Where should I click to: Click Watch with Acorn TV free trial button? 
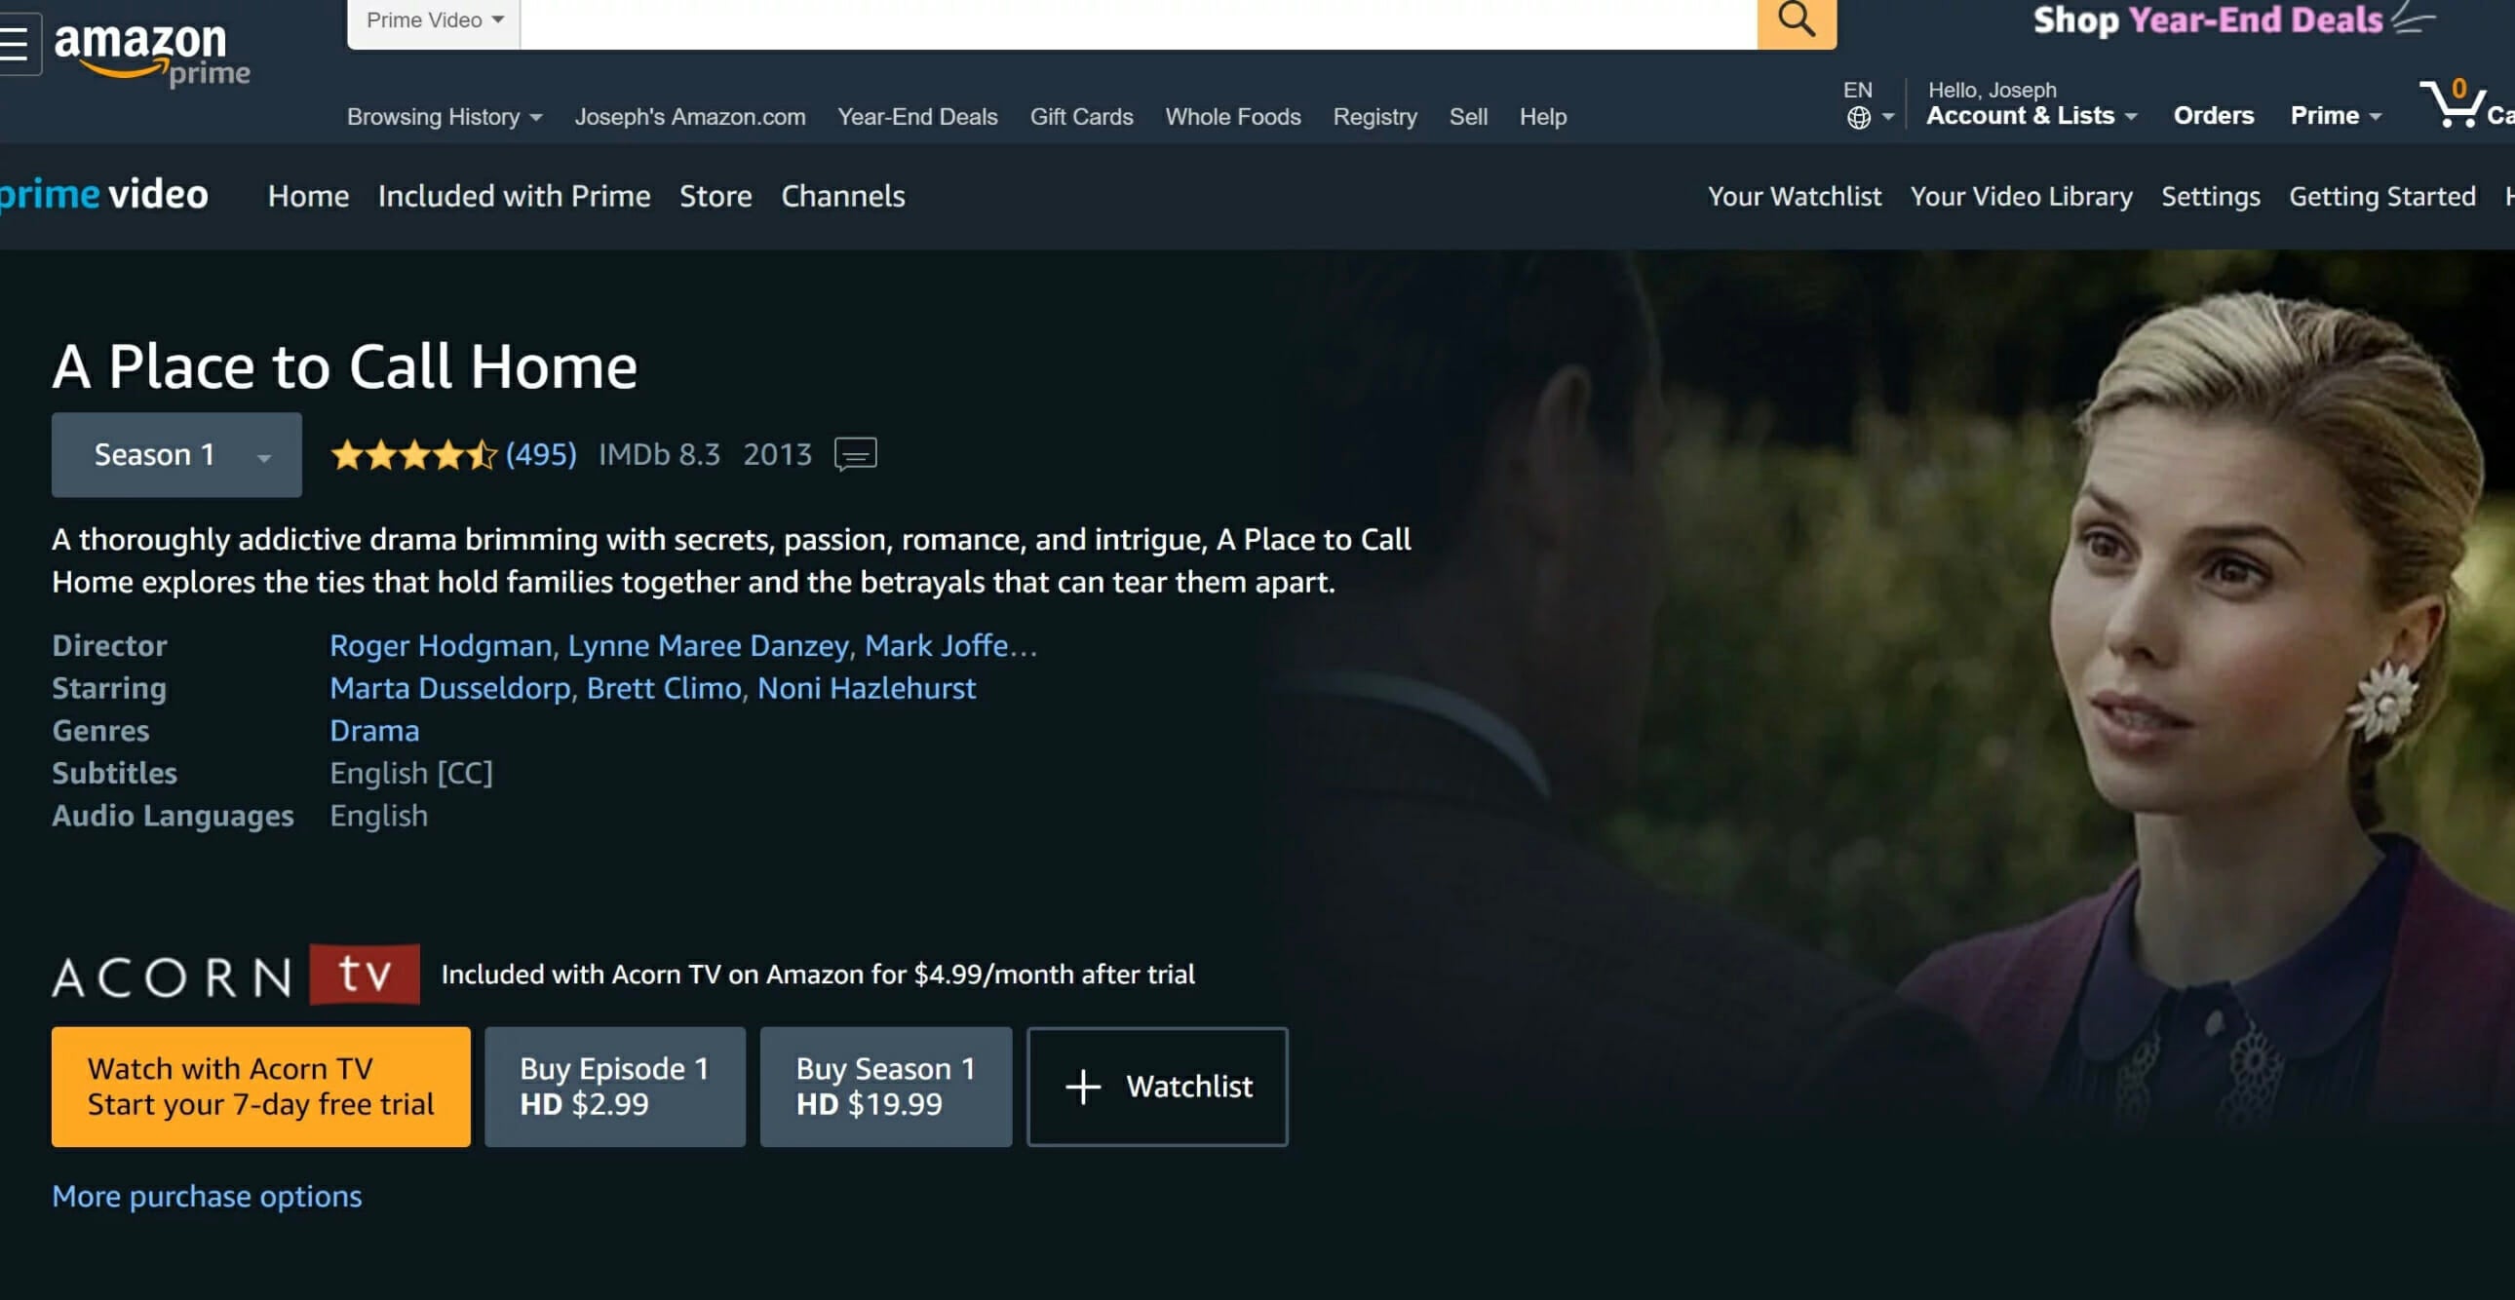point(260,1087)
